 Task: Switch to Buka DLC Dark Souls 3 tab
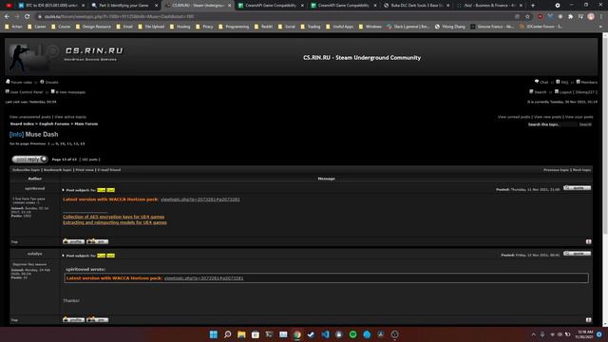point(416,6)
